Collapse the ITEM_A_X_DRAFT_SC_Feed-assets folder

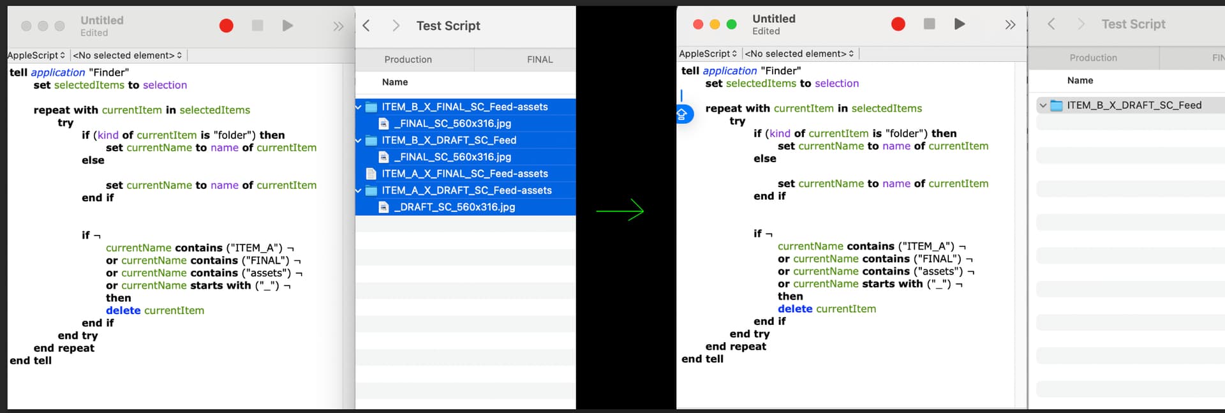point(359,190)
